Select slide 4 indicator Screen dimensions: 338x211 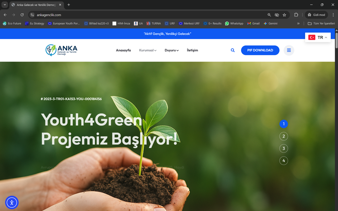[284, 161]
